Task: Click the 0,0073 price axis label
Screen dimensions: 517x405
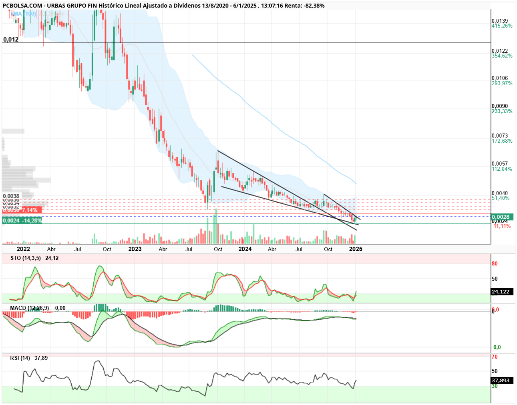Action: [500, 136]
